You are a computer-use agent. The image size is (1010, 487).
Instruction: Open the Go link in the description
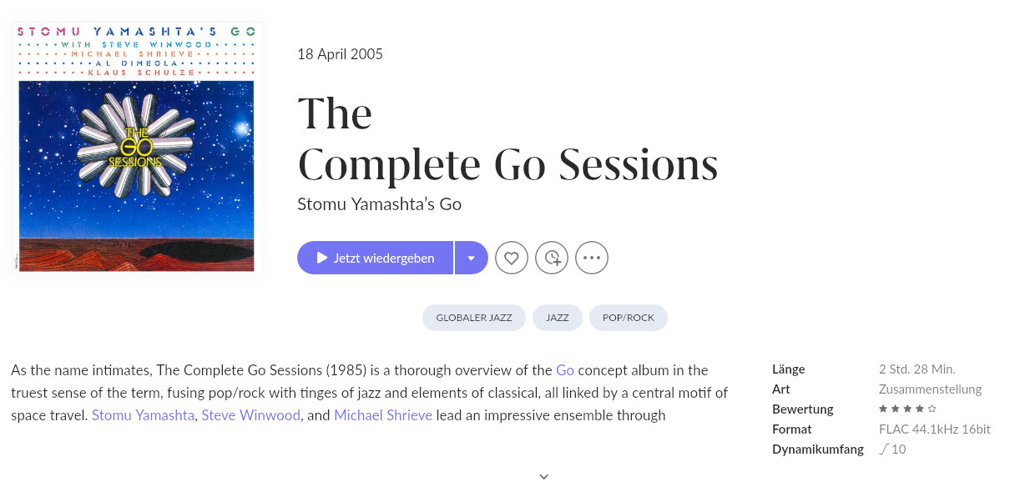click(x=565, y=370)
